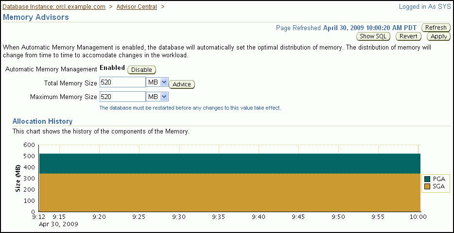Focus the Maximum Memory Size text box

[122, 97]
